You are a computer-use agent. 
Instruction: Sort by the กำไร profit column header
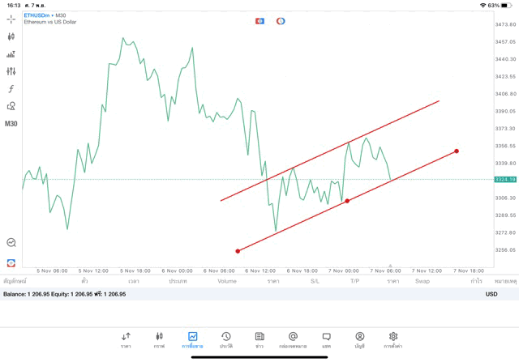tap(476, 281)
